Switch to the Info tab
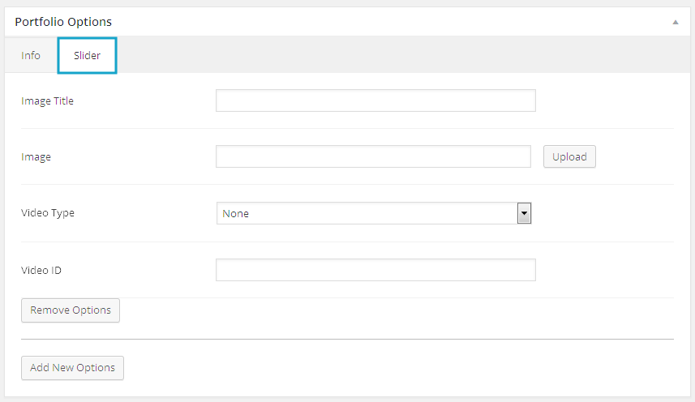This screenshot has height=402, width=695. pos(31,56)
